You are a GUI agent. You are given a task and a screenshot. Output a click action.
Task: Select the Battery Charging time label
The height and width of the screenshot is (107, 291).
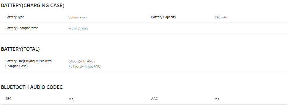[x=21, y=28]
